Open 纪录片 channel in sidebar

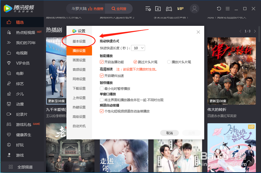[22, 114]
